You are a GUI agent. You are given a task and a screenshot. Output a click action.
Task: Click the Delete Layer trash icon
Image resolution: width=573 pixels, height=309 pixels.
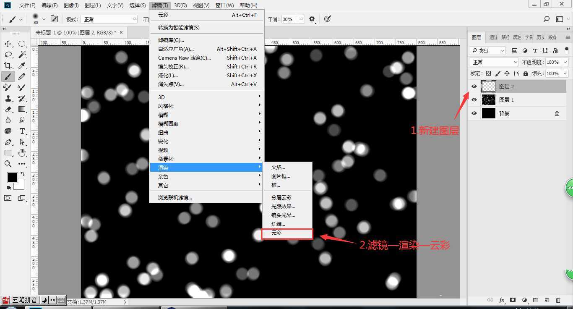559,300
